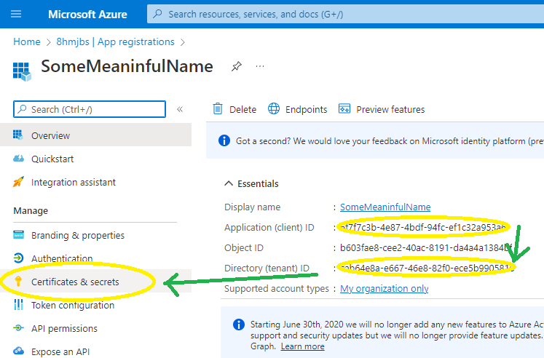
Task: Open the Preview features toolbar button
Action: coord(382,109)
